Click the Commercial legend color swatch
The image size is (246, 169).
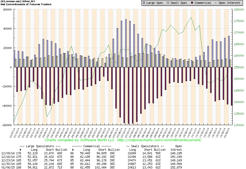192,3
